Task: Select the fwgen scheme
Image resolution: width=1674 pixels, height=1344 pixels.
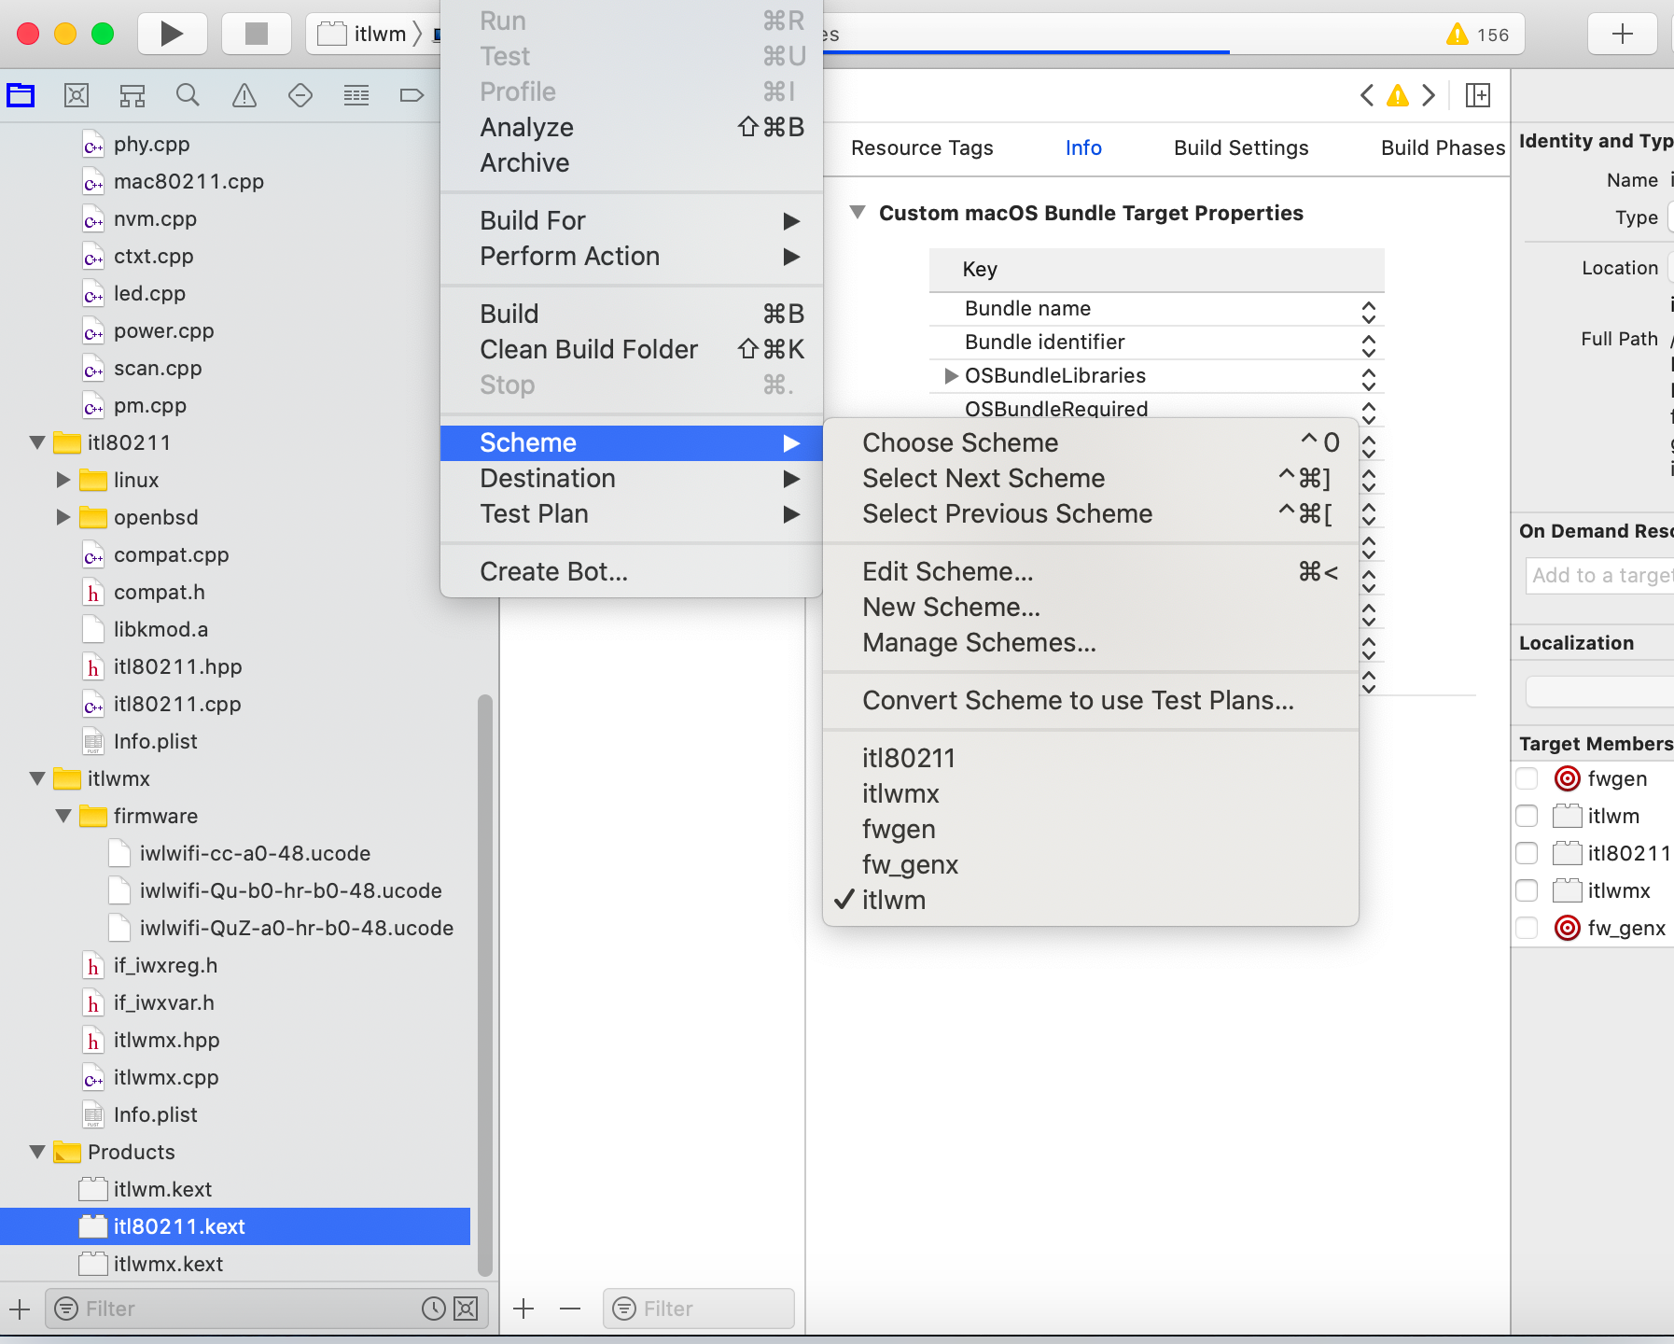Action: tap(899, 829)
